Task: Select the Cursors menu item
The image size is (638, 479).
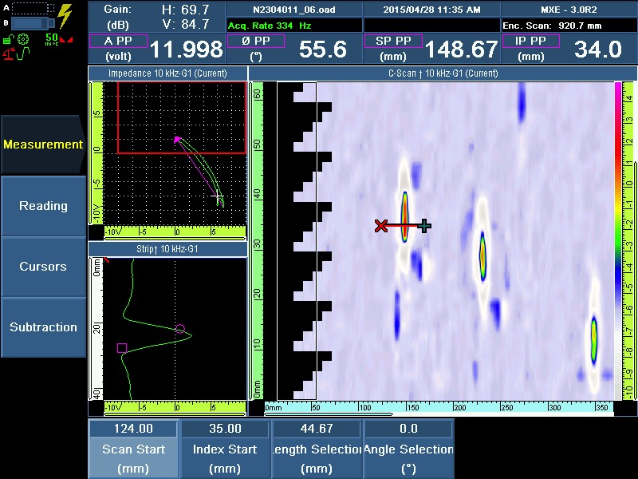Action: (x=43, y=267)
